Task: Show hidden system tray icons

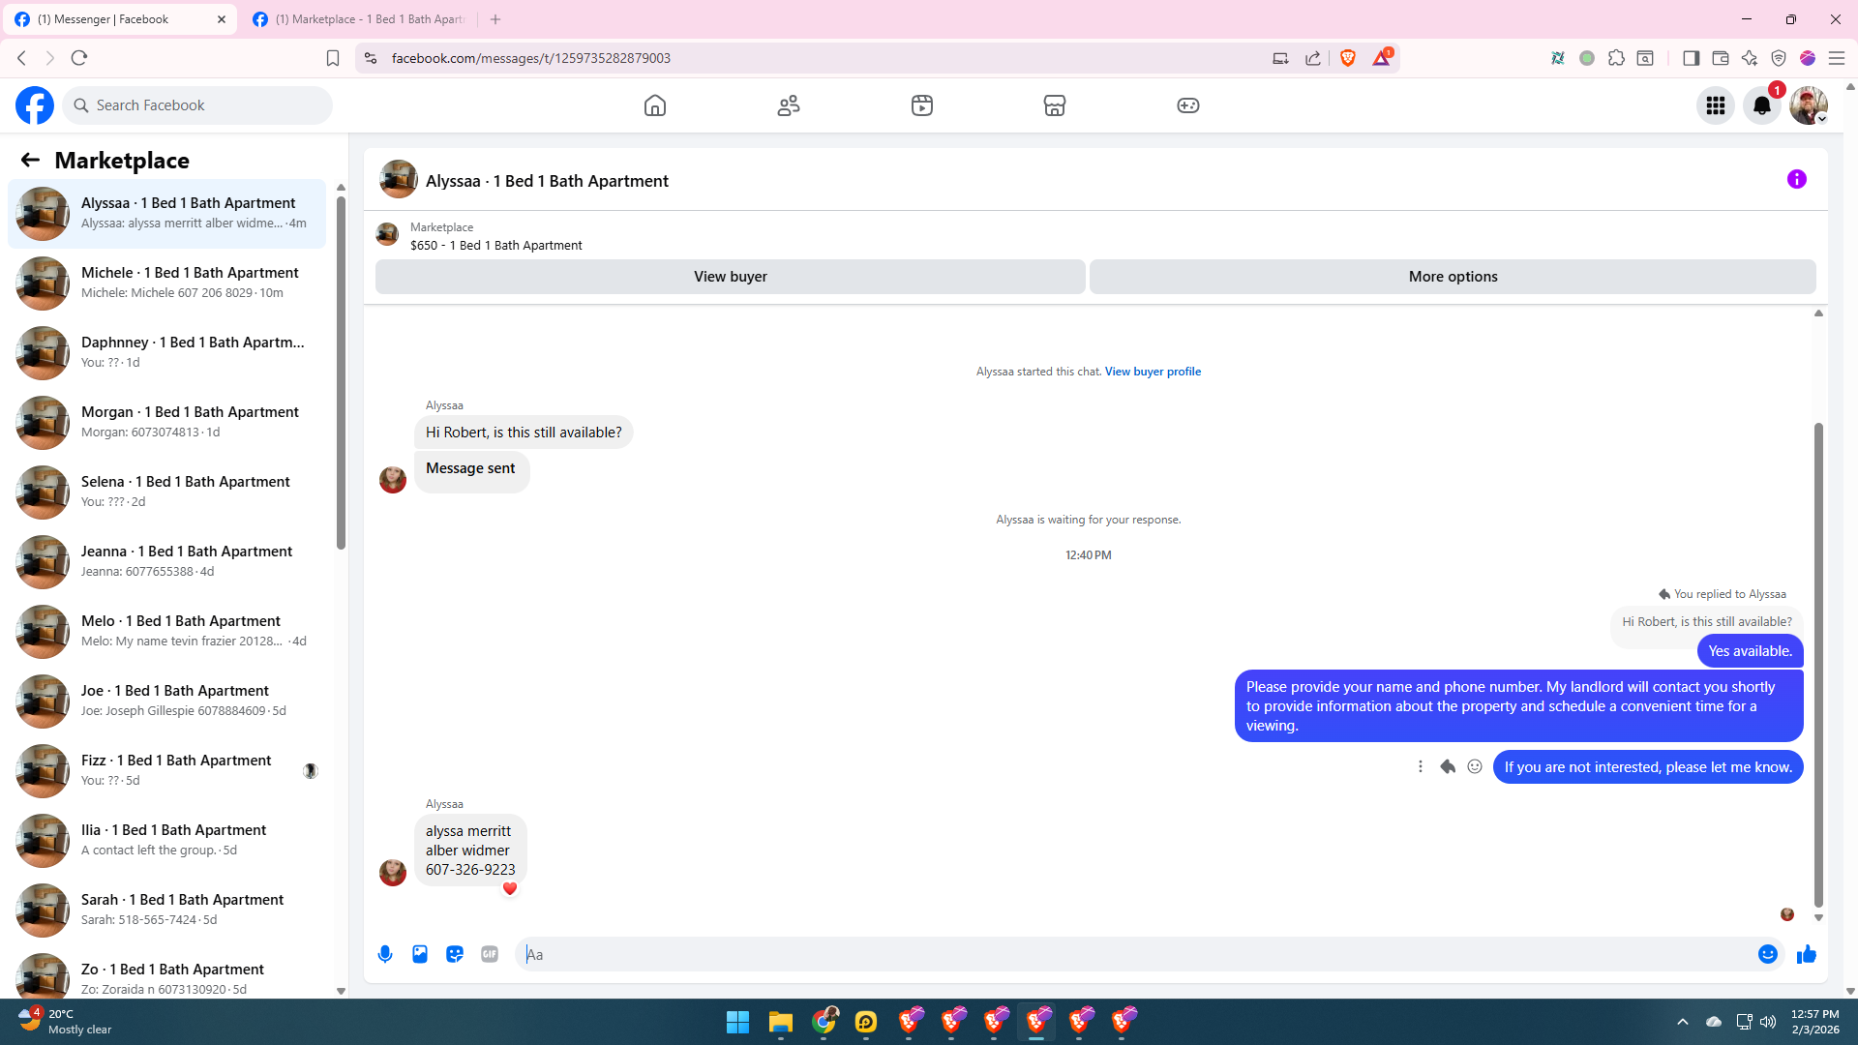Action: (1682, 1022)
